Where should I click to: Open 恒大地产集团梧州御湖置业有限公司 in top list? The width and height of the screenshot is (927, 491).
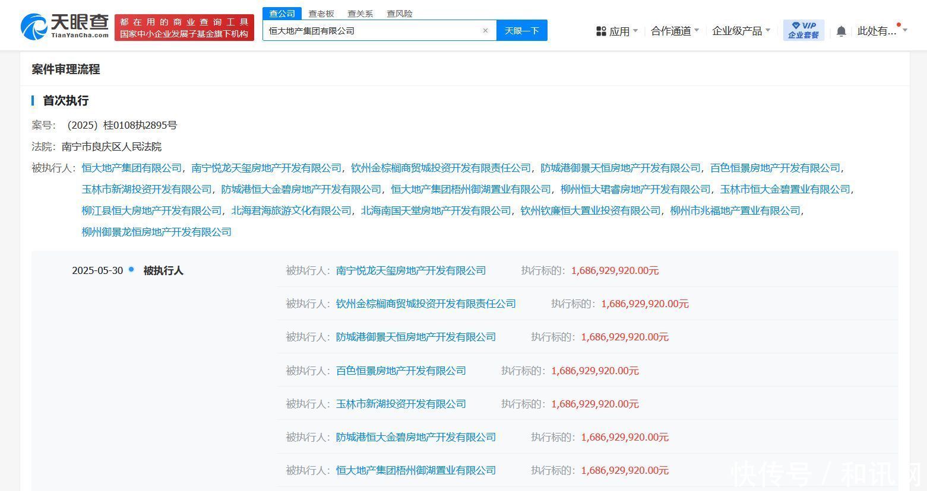coord(471,189)
